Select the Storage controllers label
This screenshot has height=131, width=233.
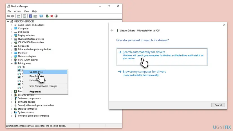[28, 109]
